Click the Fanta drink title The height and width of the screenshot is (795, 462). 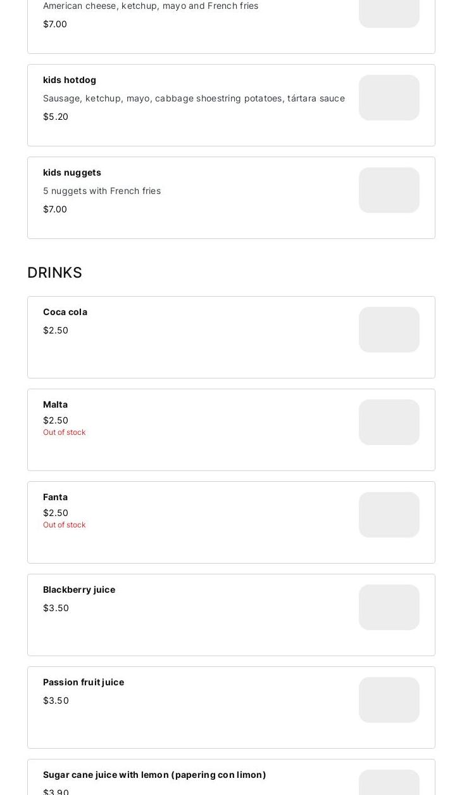(x=55, y=497)
